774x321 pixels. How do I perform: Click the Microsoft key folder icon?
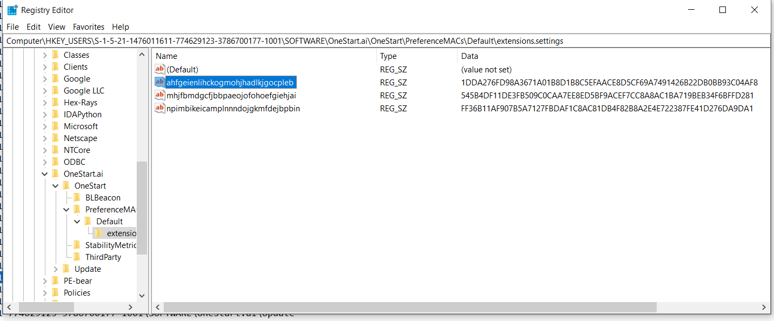coord(55,126)
